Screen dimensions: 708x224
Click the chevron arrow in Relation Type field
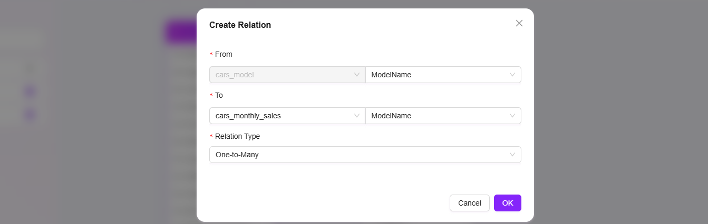tap(512, 155)
